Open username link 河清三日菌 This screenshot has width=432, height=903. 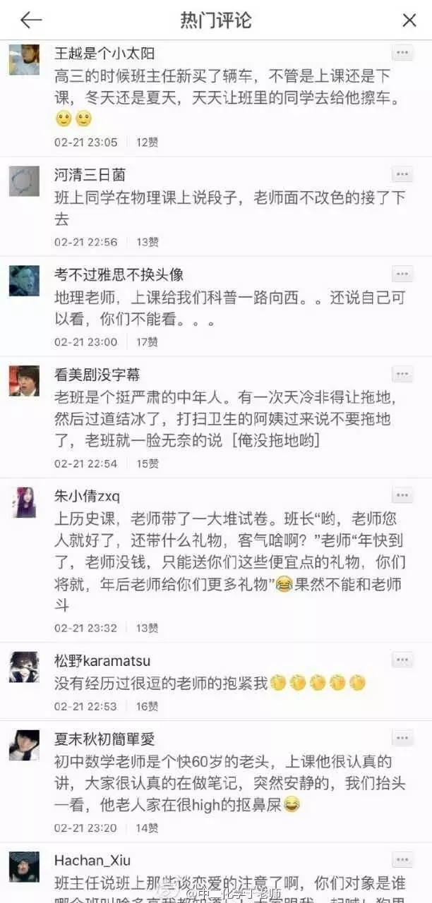tap(90, 175)
